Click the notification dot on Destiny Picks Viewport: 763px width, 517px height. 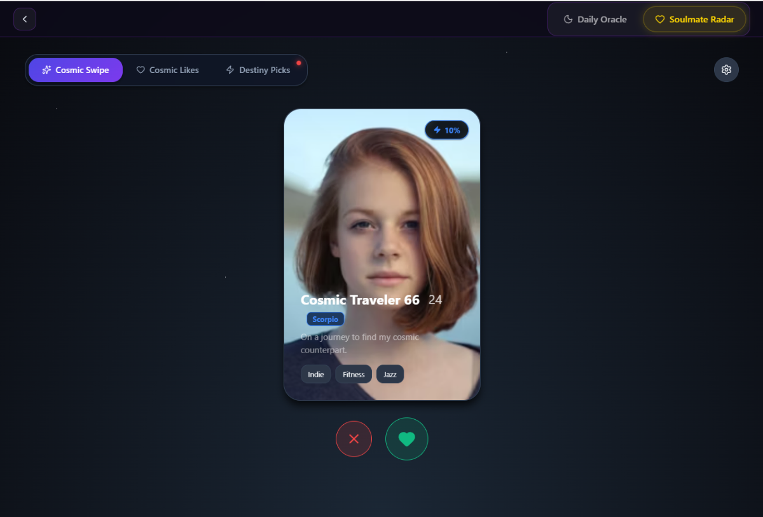[x=298, y=63]
